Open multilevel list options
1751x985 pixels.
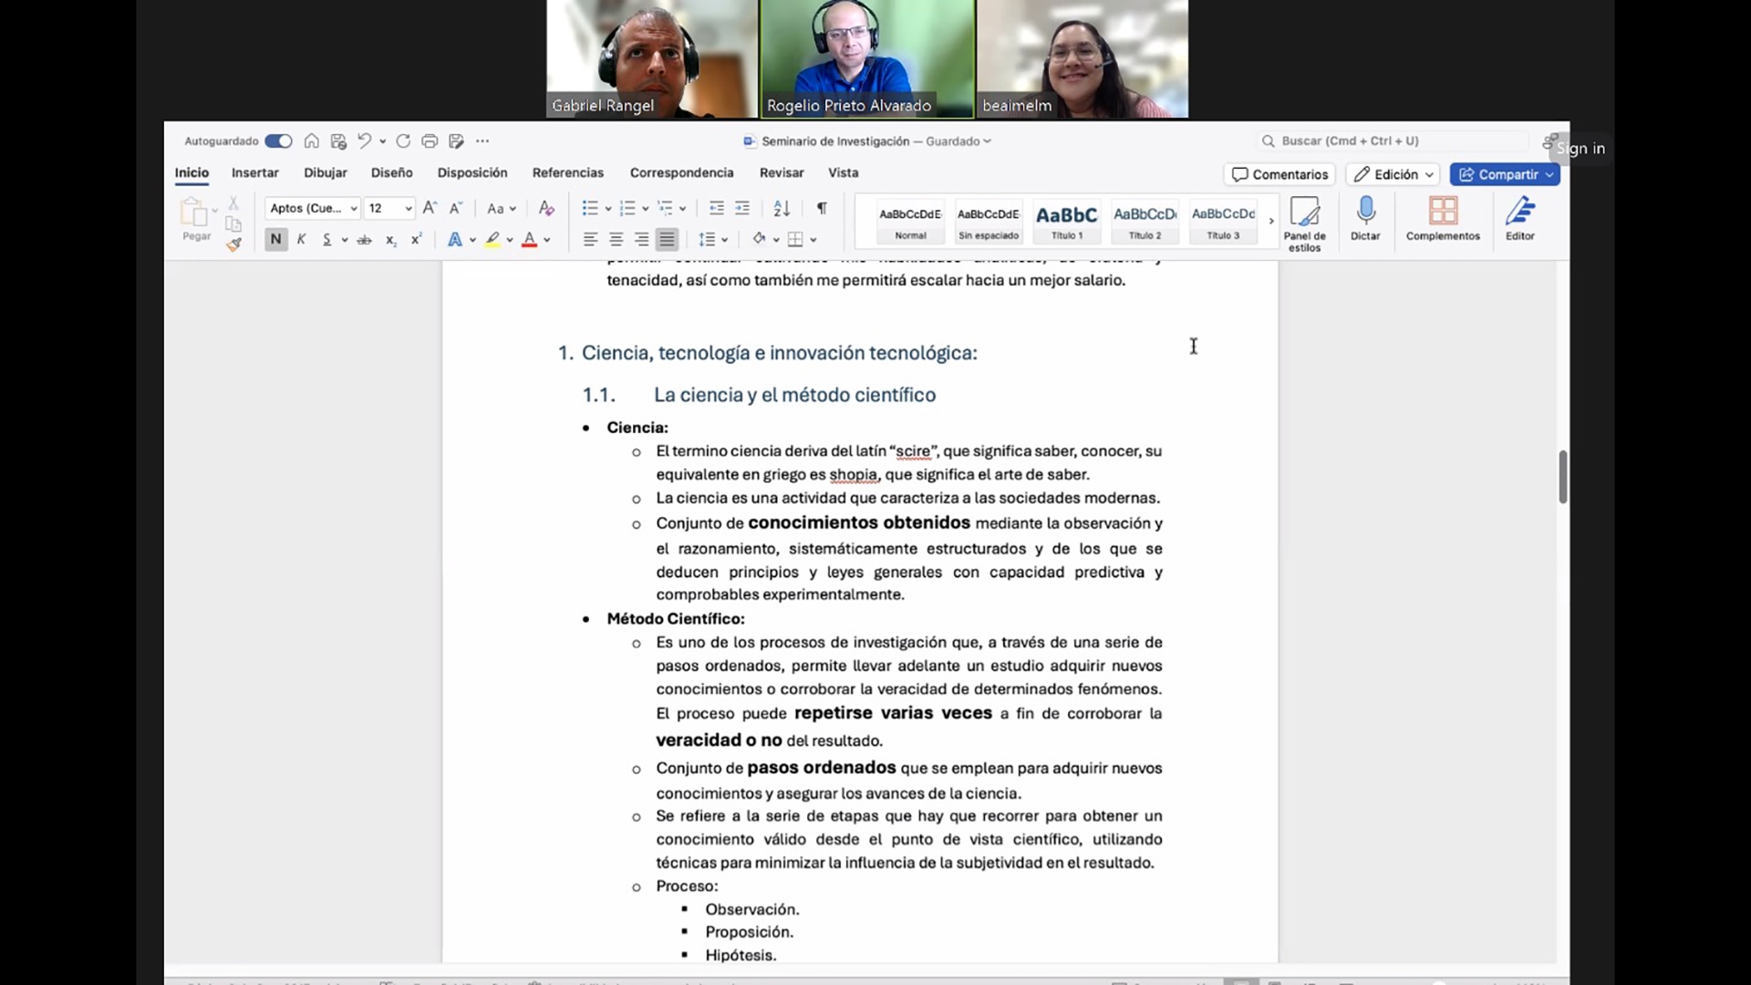666,209
